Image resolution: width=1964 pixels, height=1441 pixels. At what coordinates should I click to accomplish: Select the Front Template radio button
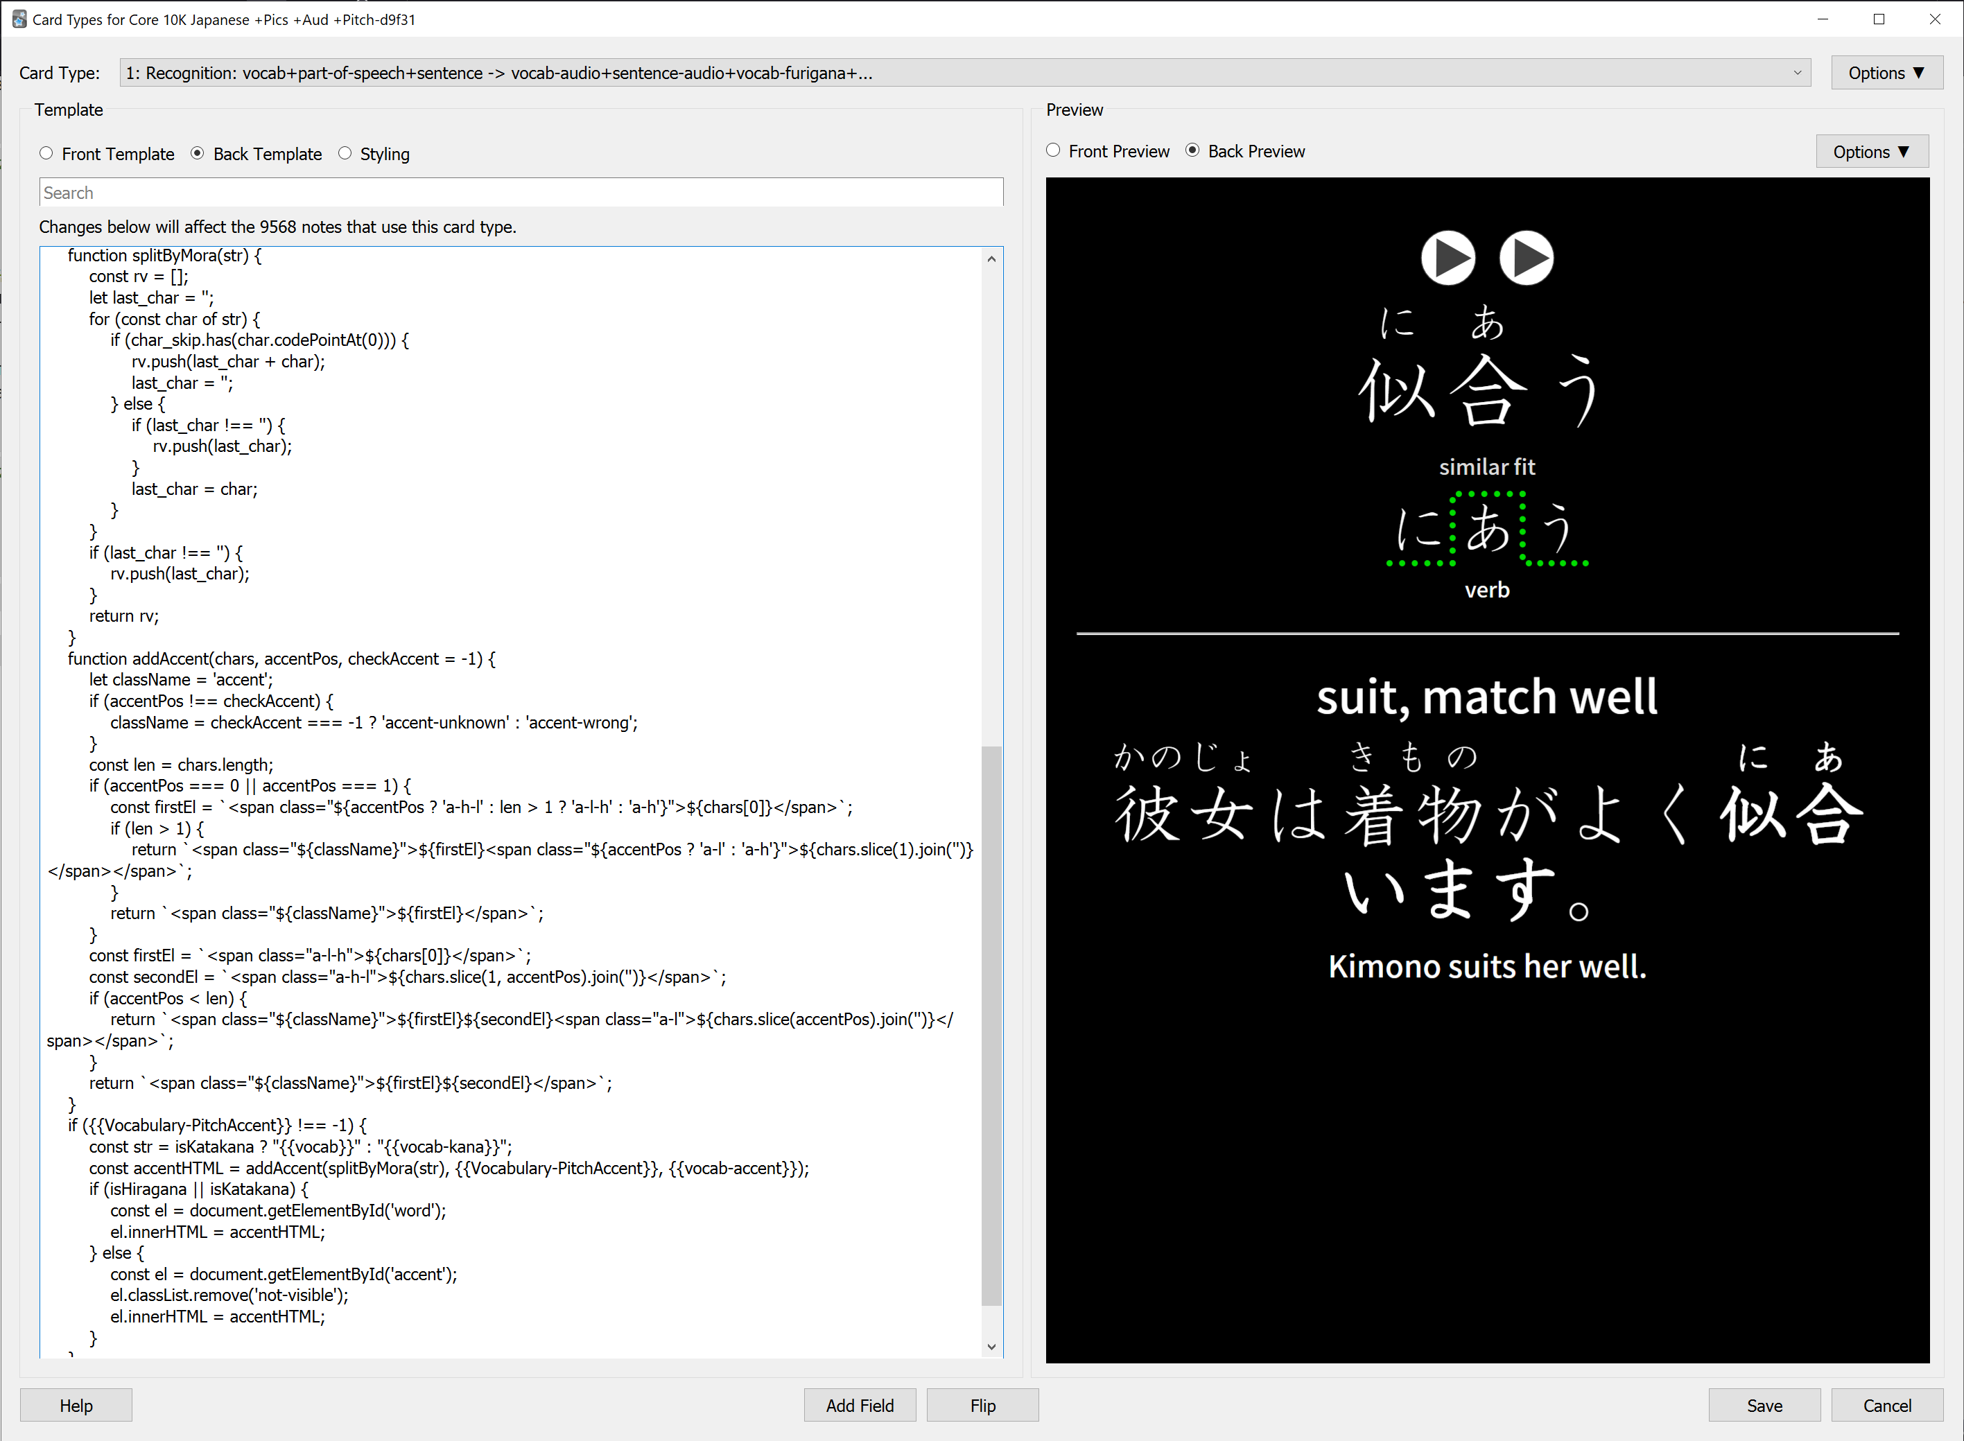pyautogui.click(x=47, y=153)
